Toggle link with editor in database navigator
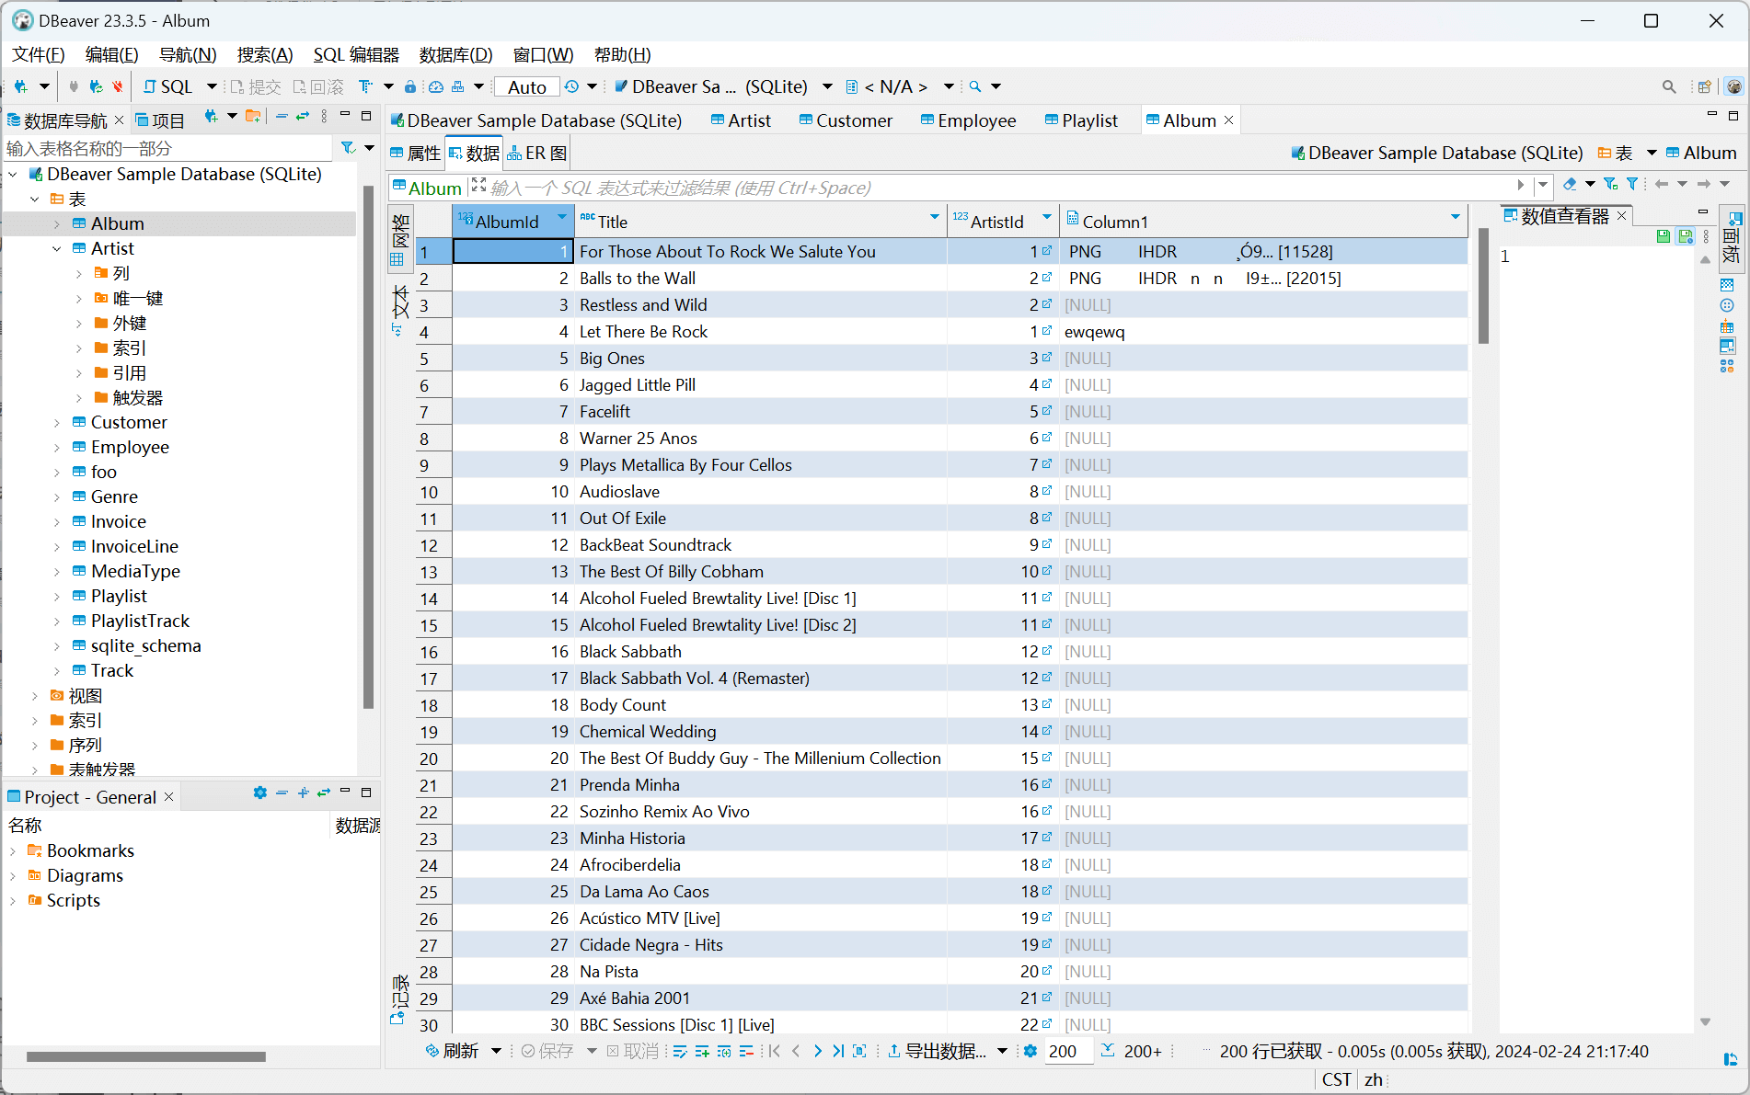 click(302, 117)
